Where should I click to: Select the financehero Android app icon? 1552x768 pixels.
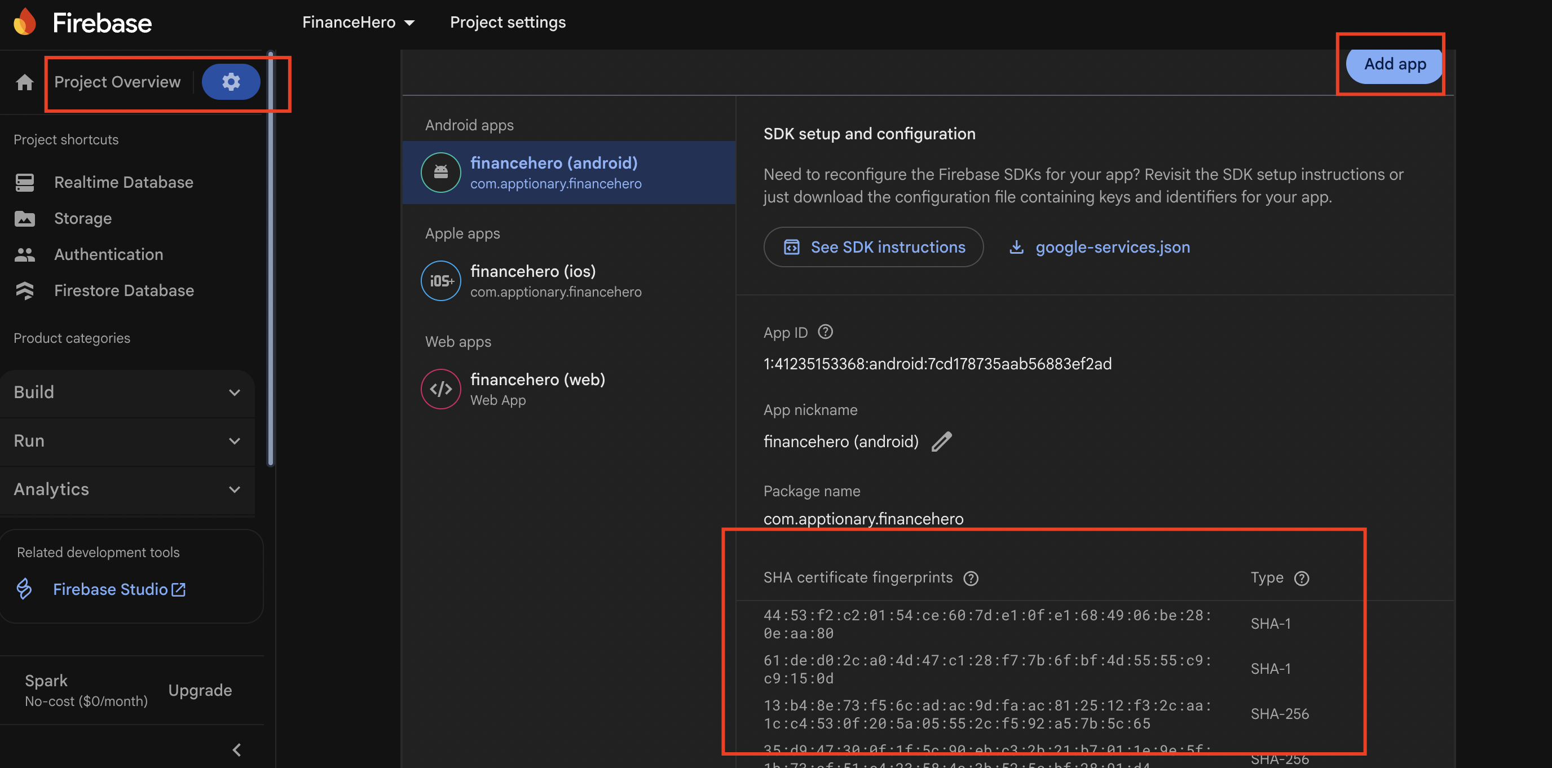click(x=440, y=173)
